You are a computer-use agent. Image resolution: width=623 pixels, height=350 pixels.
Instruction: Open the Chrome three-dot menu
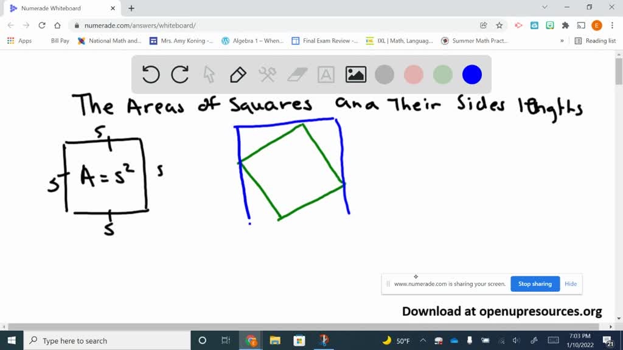[x=612, y=26]
